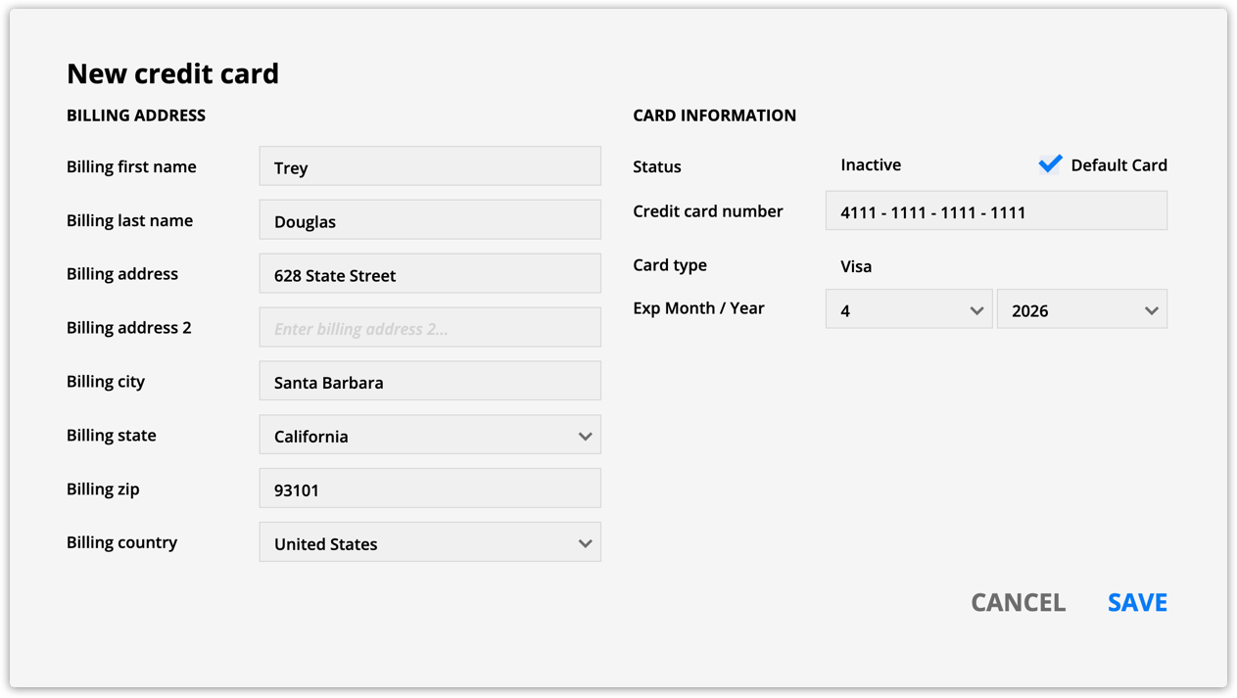Select the Billing last name field

430,220
